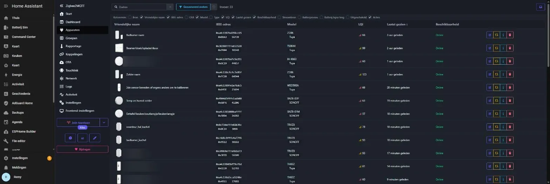Edit the Badkamer raam device name
This screenshot has height=184, width=550.
(x=490, y=35)
